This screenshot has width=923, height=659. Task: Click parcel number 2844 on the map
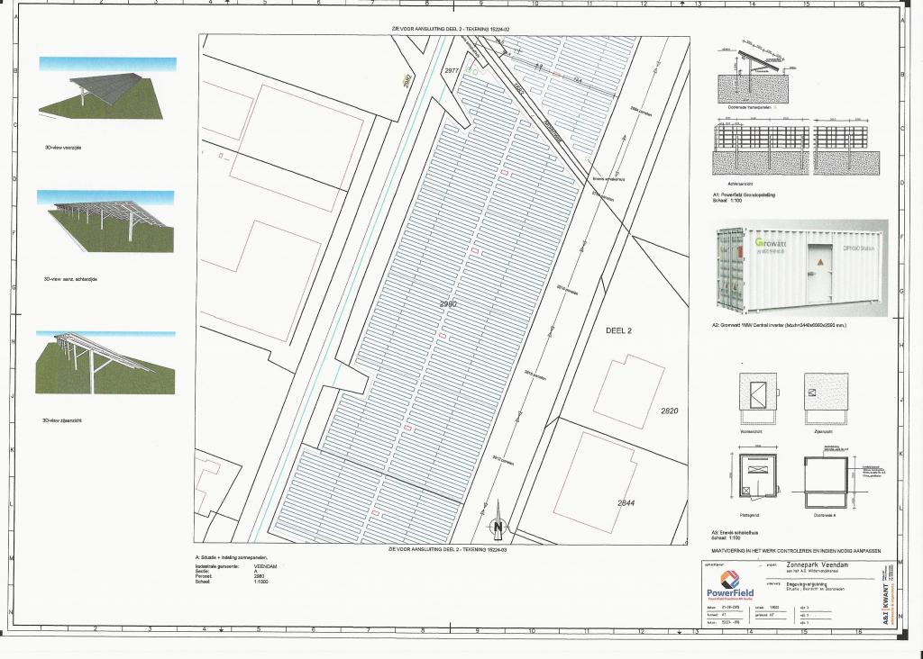tap(626, 503)
